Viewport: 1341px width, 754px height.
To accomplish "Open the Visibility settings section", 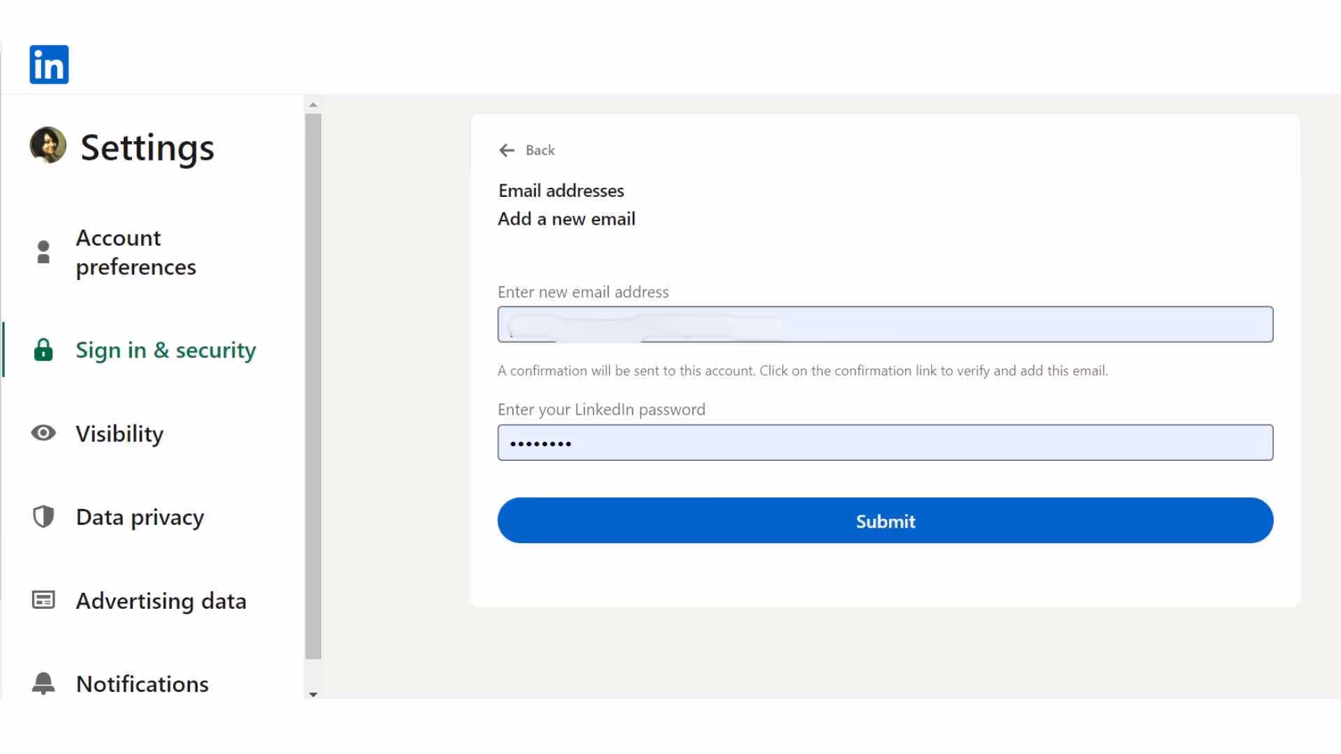I will [x=119, y=434].
